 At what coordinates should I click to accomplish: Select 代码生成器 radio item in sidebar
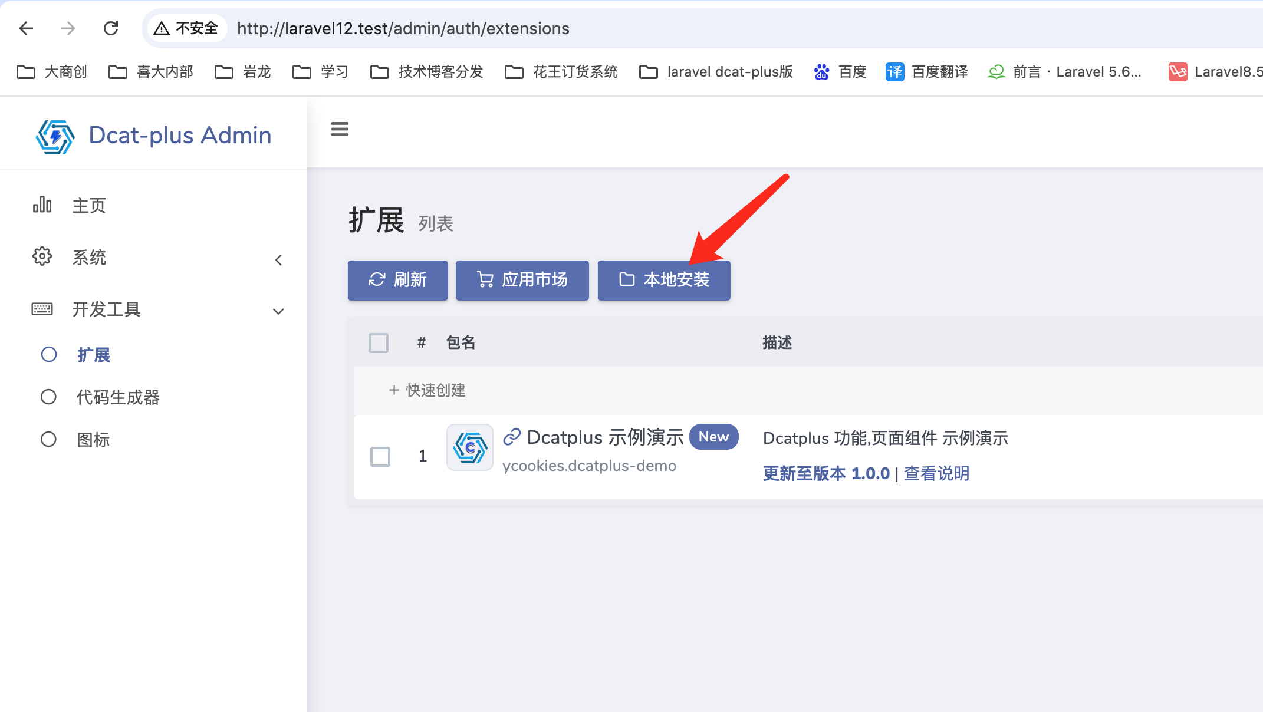coord(118,397)
